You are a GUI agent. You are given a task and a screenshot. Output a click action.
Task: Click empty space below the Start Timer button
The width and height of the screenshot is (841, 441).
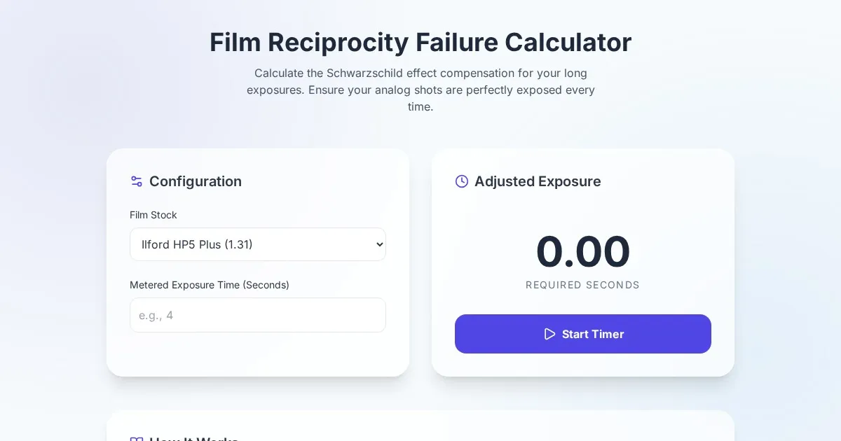point(583,365)
